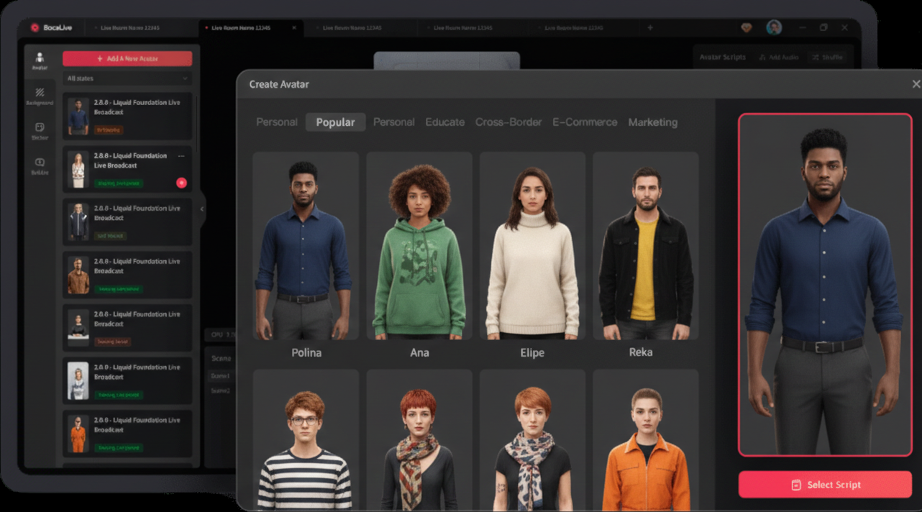Open the diamond rewards icon in the title bar
The height and width of the screenshot is (512, 922).
(747, 27)
